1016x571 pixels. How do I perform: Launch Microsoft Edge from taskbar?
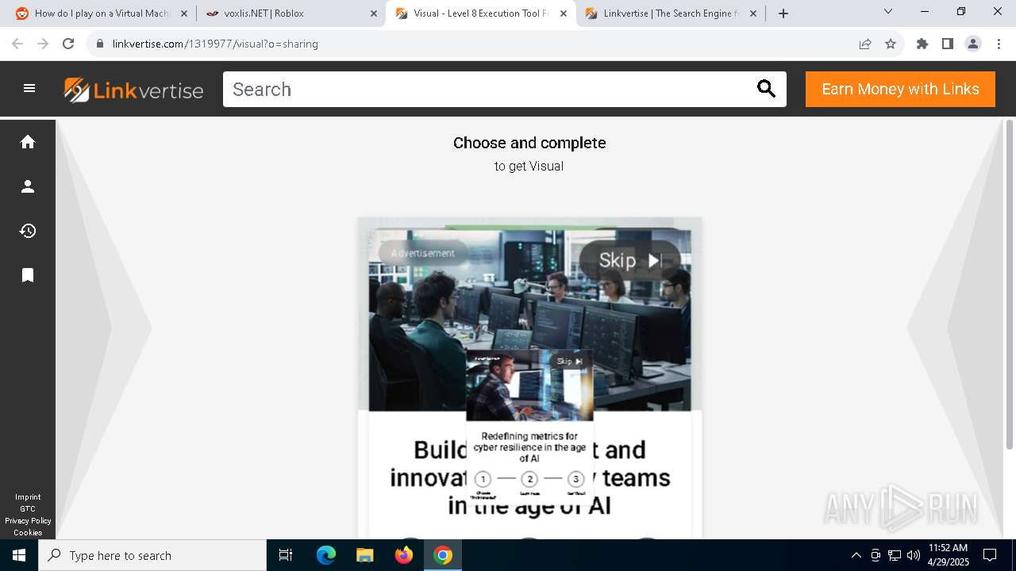click(x=326, y=555)
